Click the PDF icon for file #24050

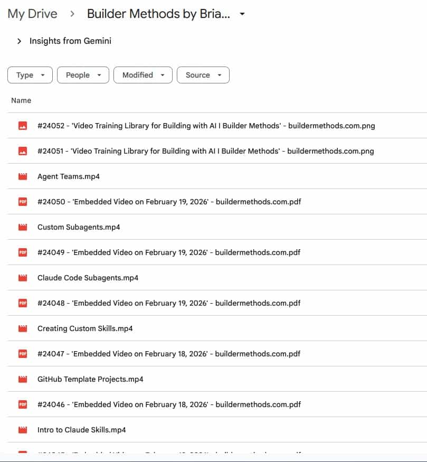click(x=23, y=202)
